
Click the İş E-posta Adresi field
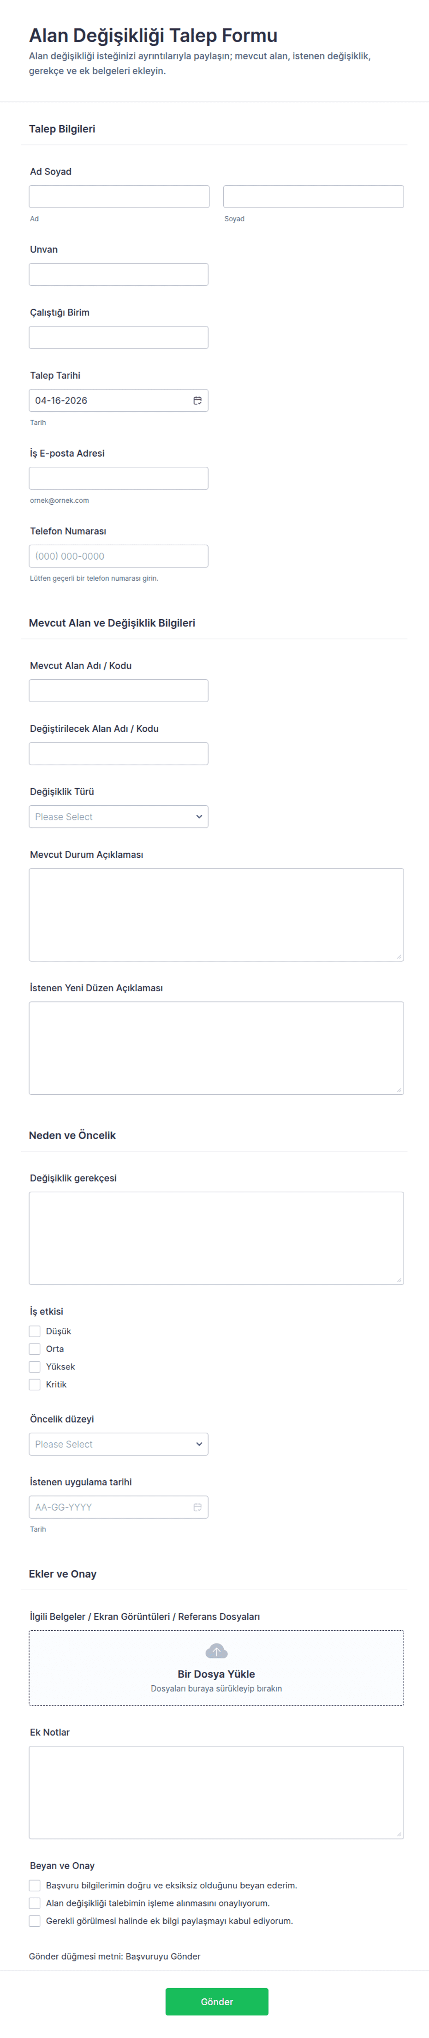[119, 478]
